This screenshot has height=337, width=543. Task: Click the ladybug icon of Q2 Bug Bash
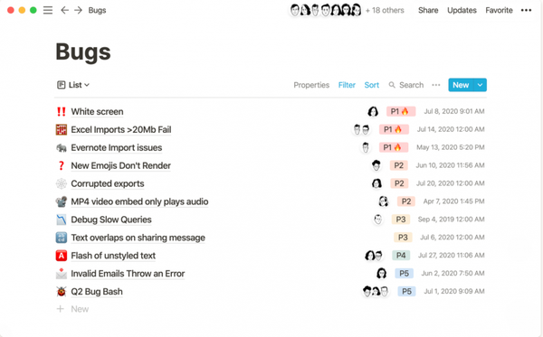tap(62, 292)
